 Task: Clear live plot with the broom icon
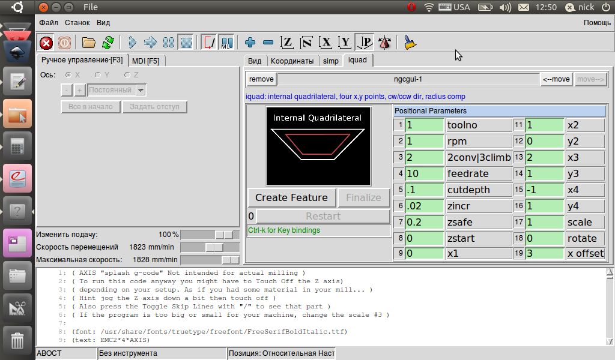[x=410, y=43]
